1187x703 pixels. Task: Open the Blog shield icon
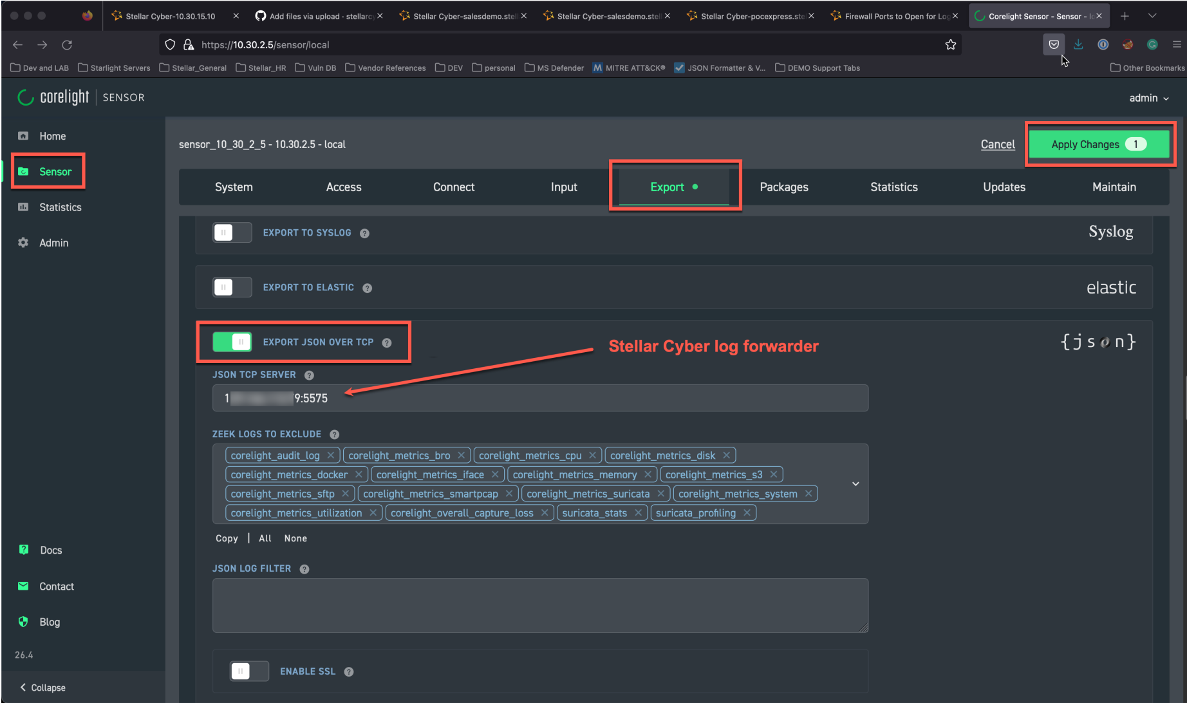24,622
